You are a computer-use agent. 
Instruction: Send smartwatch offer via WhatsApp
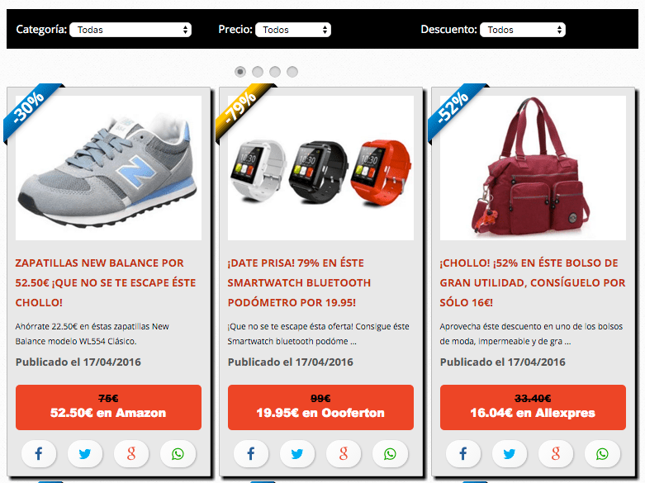pos(390,454)
